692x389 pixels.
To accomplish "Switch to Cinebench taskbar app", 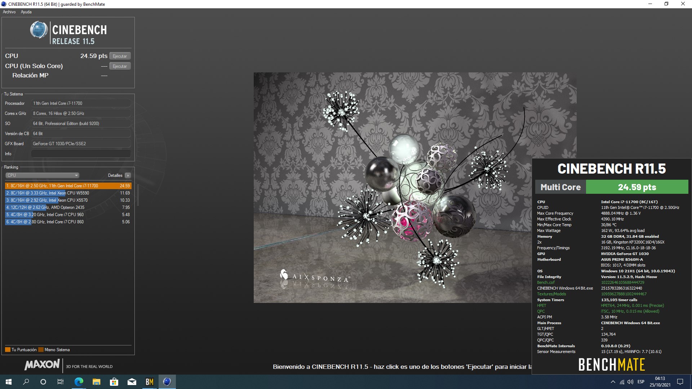I will click(167, 382).
